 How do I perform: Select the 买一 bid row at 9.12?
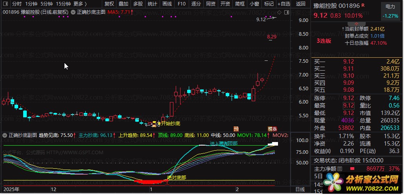point(357,62)
